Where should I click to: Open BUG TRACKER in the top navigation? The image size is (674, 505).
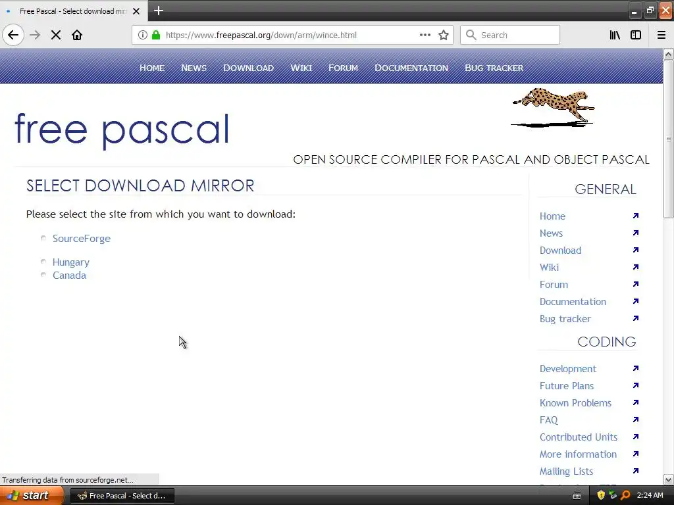(x=494, y=68)
